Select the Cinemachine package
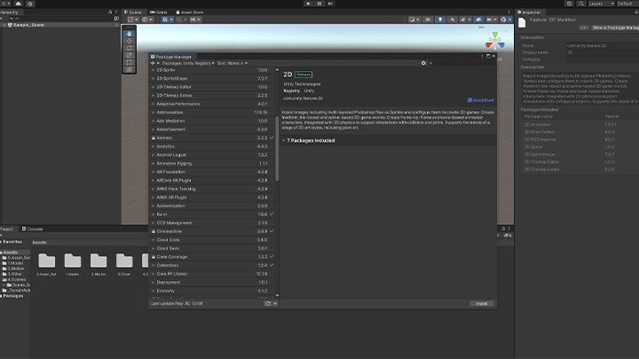This screenshot has width=639, height=359. pyautogui.click(x=212, y=231)
